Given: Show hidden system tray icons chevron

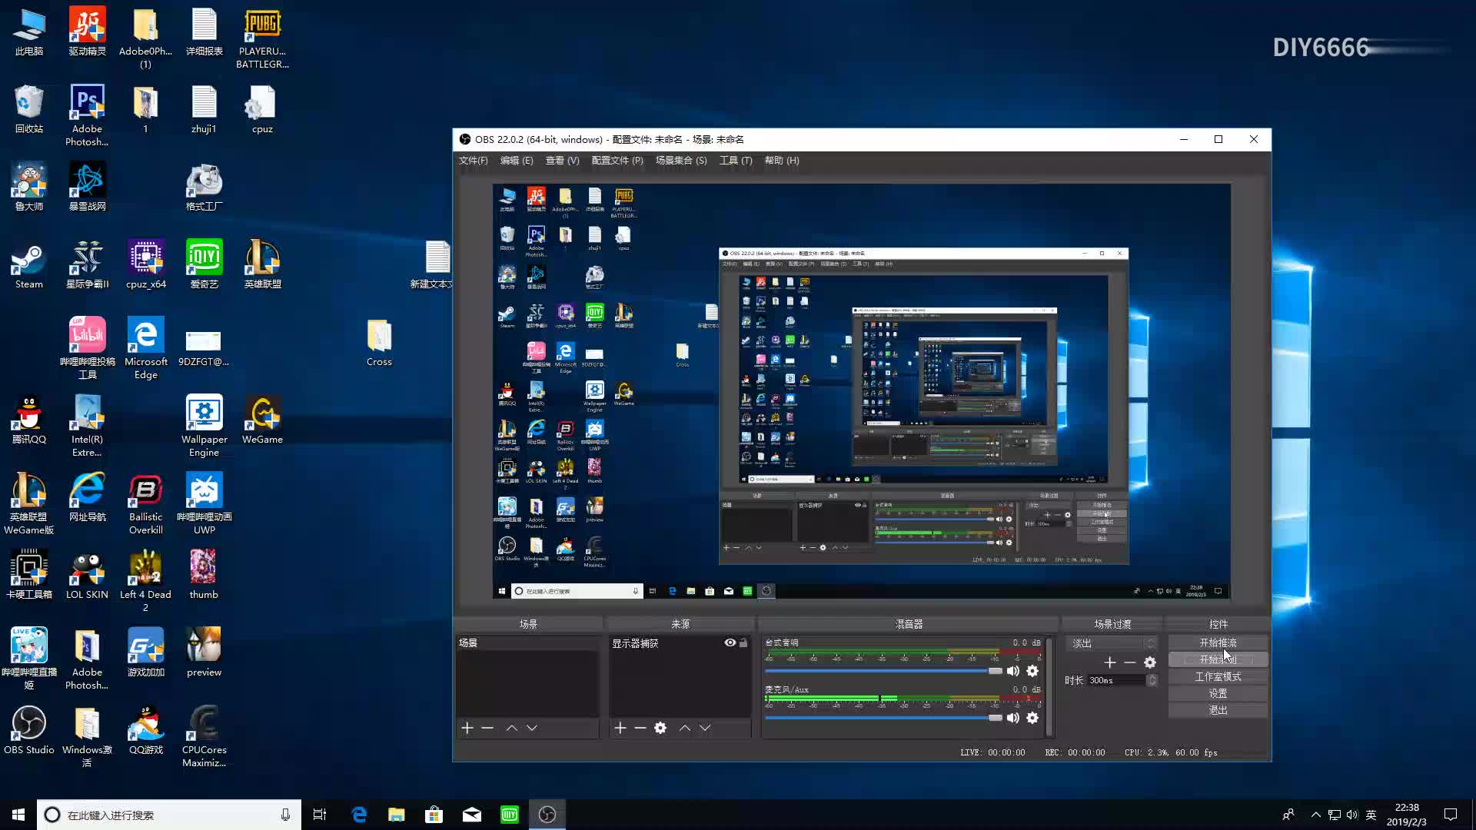Looking at the screenshot, I should pos(1315,815).
